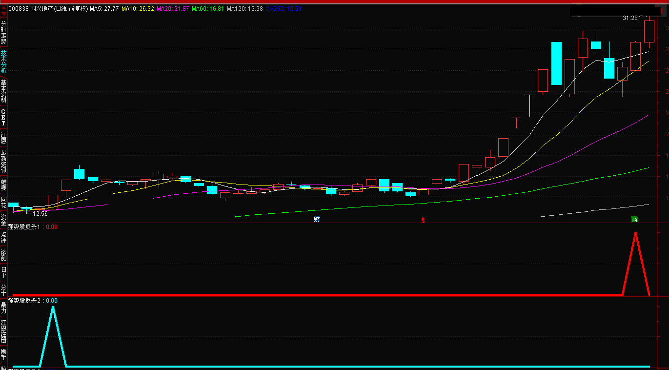
Task: Click the tall cyan candle near the chart's right side
Action: [x=556, y=63]
